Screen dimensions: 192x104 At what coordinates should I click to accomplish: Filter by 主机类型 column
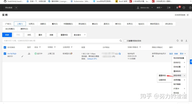pyautogui.click(x=72, y=47)
